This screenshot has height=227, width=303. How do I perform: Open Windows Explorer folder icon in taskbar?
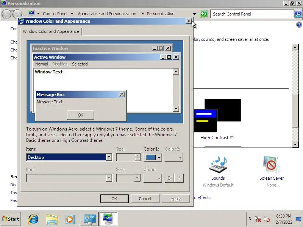[x=52, y=219]
